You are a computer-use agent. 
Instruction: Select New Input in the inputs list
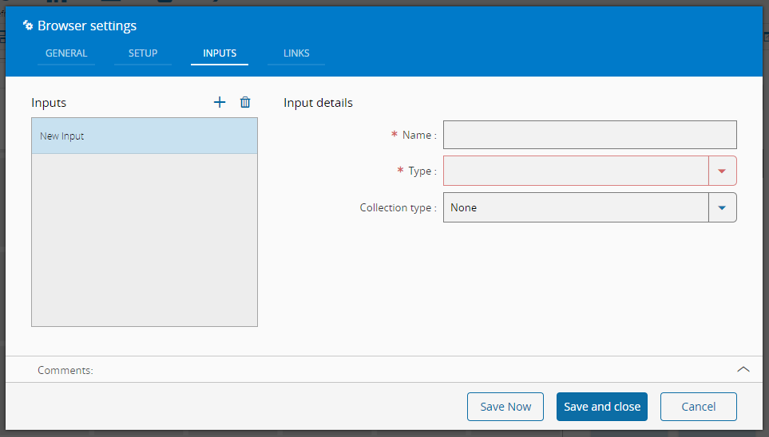point(145,136)
